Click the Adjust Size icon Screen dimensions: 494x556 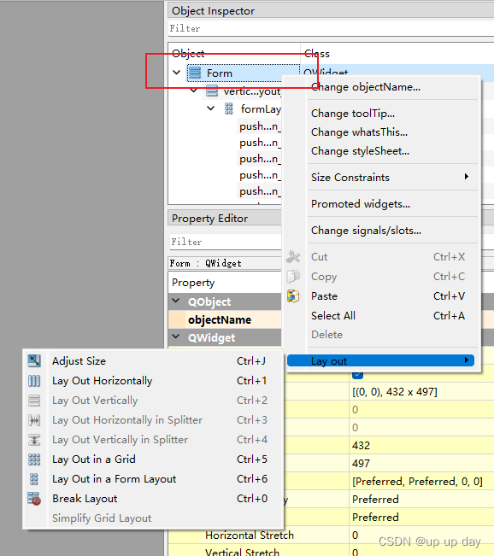(x=34, y=361)
